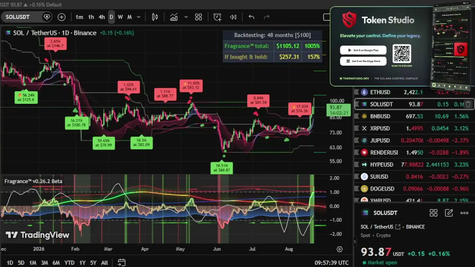
Task: Toggle the flag on the JUPUSD row
Action: pyautogui.click(x=357, y=141)
